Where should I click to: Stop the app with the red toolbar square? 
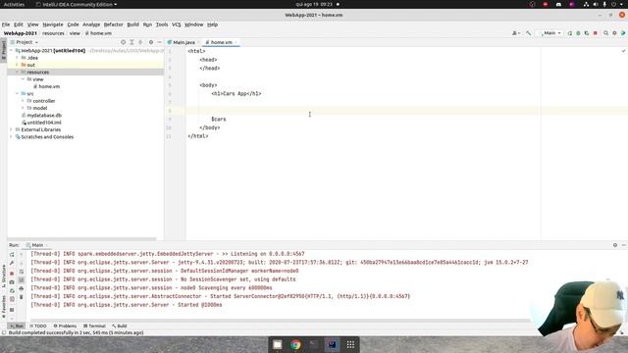596,33
